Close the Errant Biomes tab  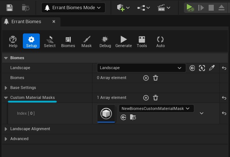click(54, 22)
